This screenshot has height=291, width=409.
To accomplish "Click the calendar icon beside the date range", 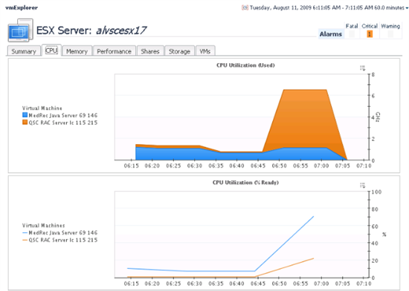I will [245, 8].
